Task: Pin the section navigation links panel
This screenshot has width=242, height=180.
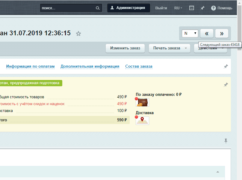Action: (226, 66)
